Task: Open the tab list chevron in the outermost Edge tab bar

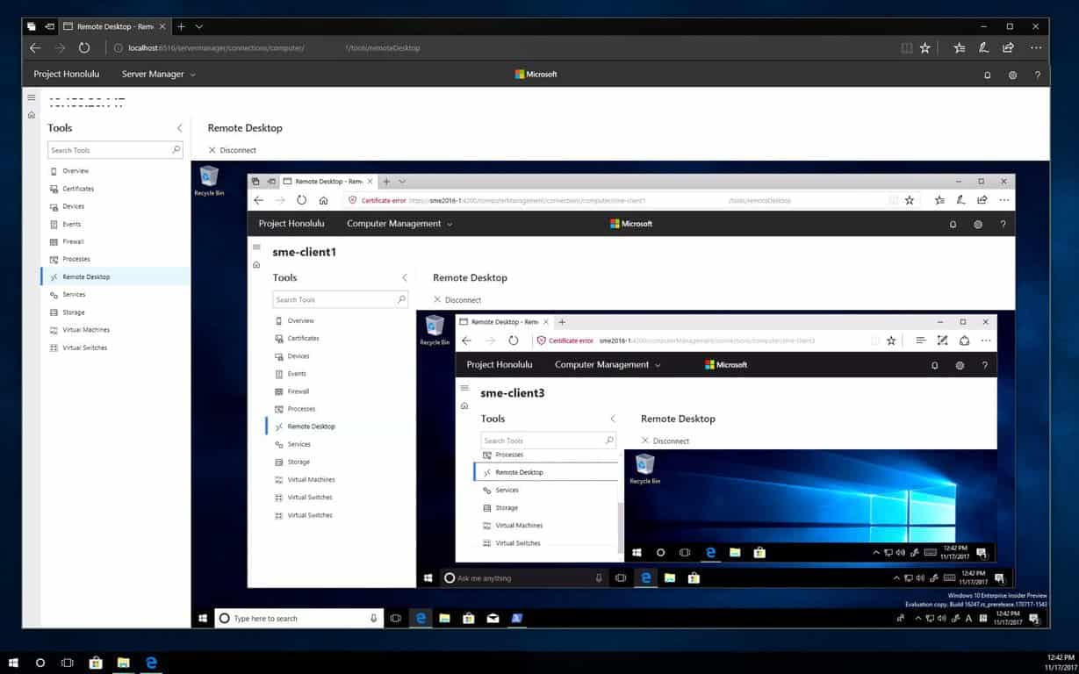Action: (x=199, y=26)
